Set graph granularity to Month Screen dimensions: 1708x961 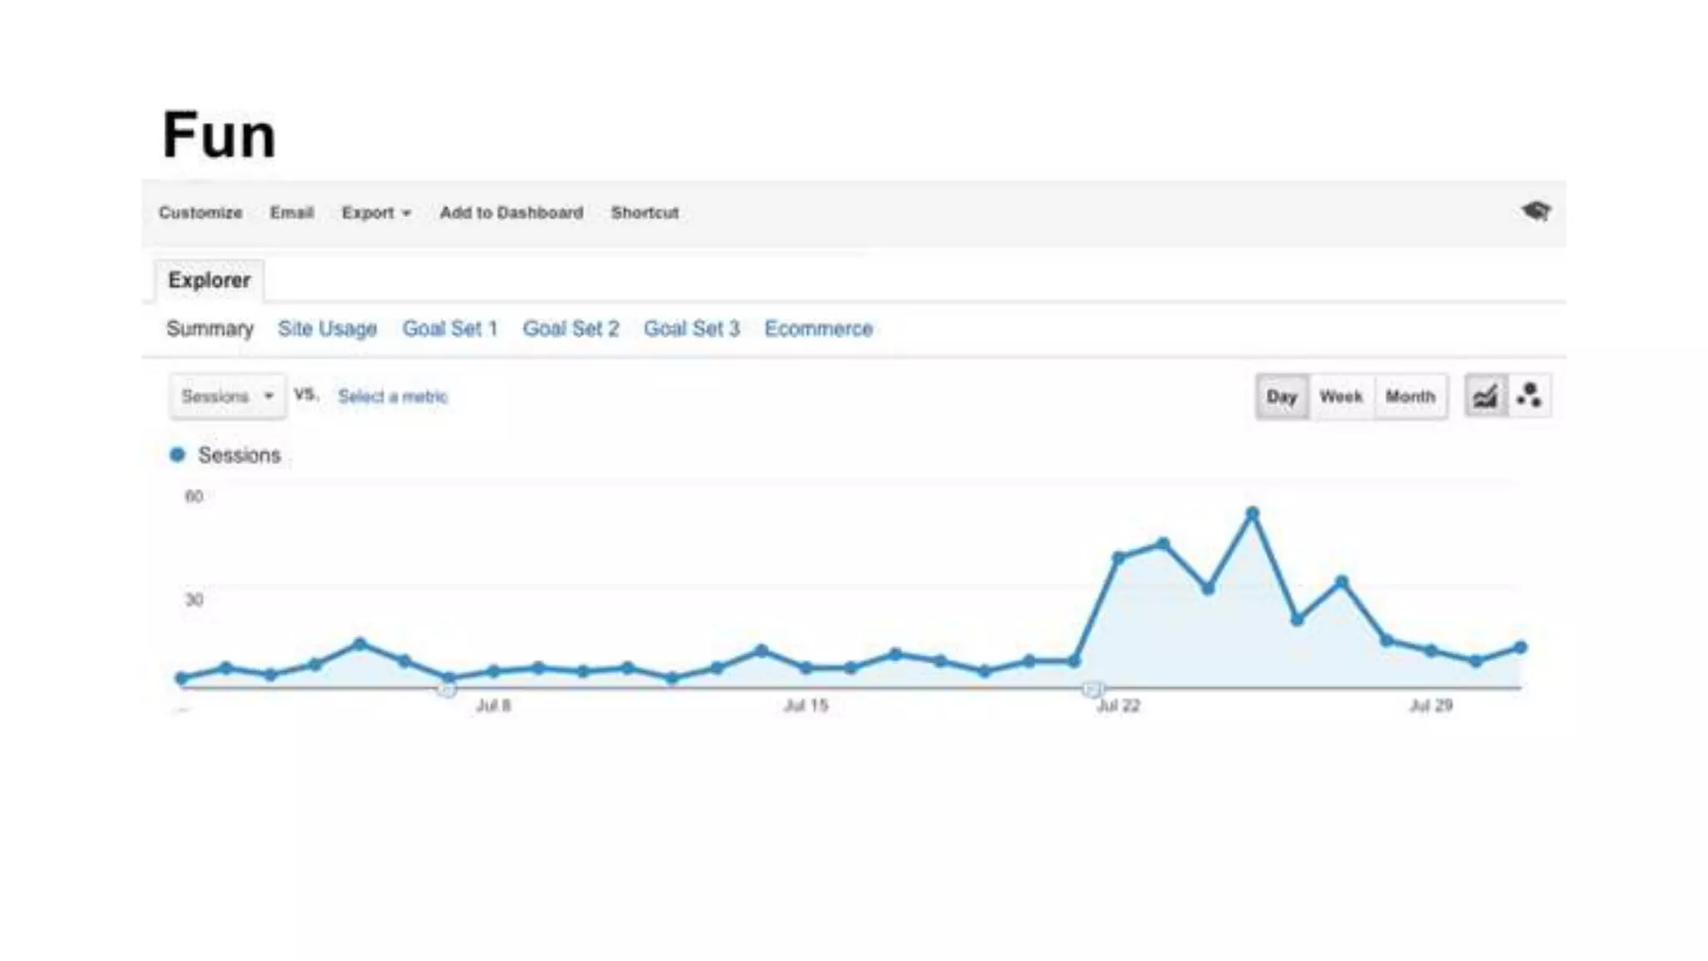click(x=1410, y=397)
